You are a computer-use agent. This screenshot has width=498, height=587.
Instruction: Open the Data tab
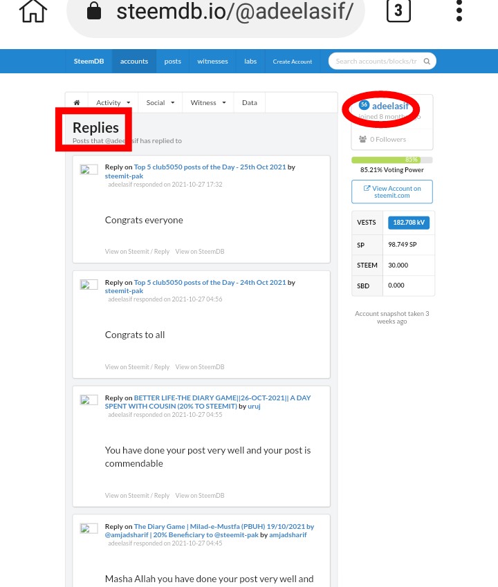[250, 102]
